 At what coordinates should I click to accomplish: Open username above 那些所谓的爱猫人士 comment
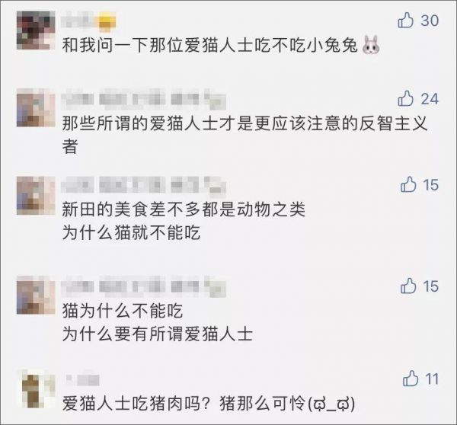pyautogui.click(x=144, y=99)
